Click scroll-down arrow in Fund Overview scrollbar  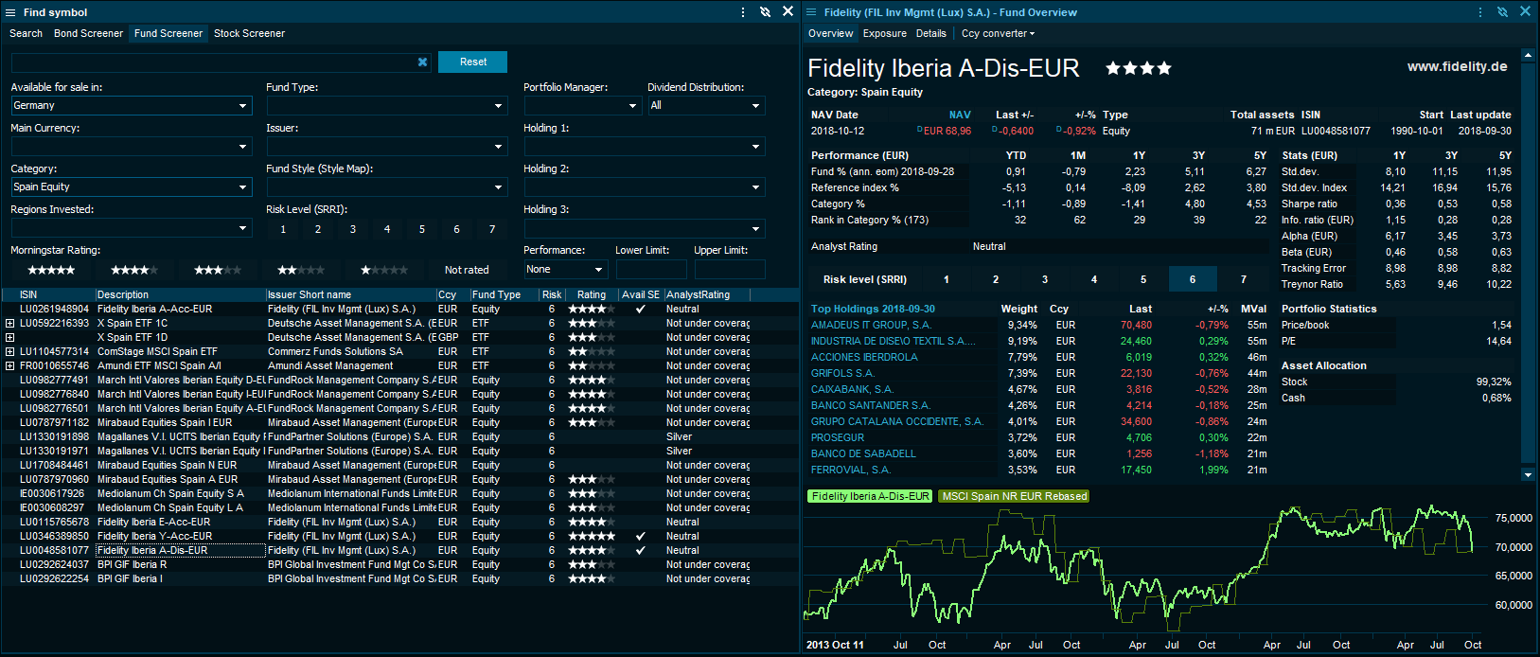tap(1528, 474)
